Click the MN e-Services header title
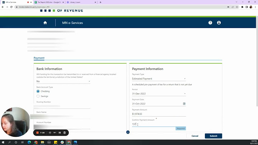Screen dimensions: 258x145 pyautogui.click(x=72, y=23)
